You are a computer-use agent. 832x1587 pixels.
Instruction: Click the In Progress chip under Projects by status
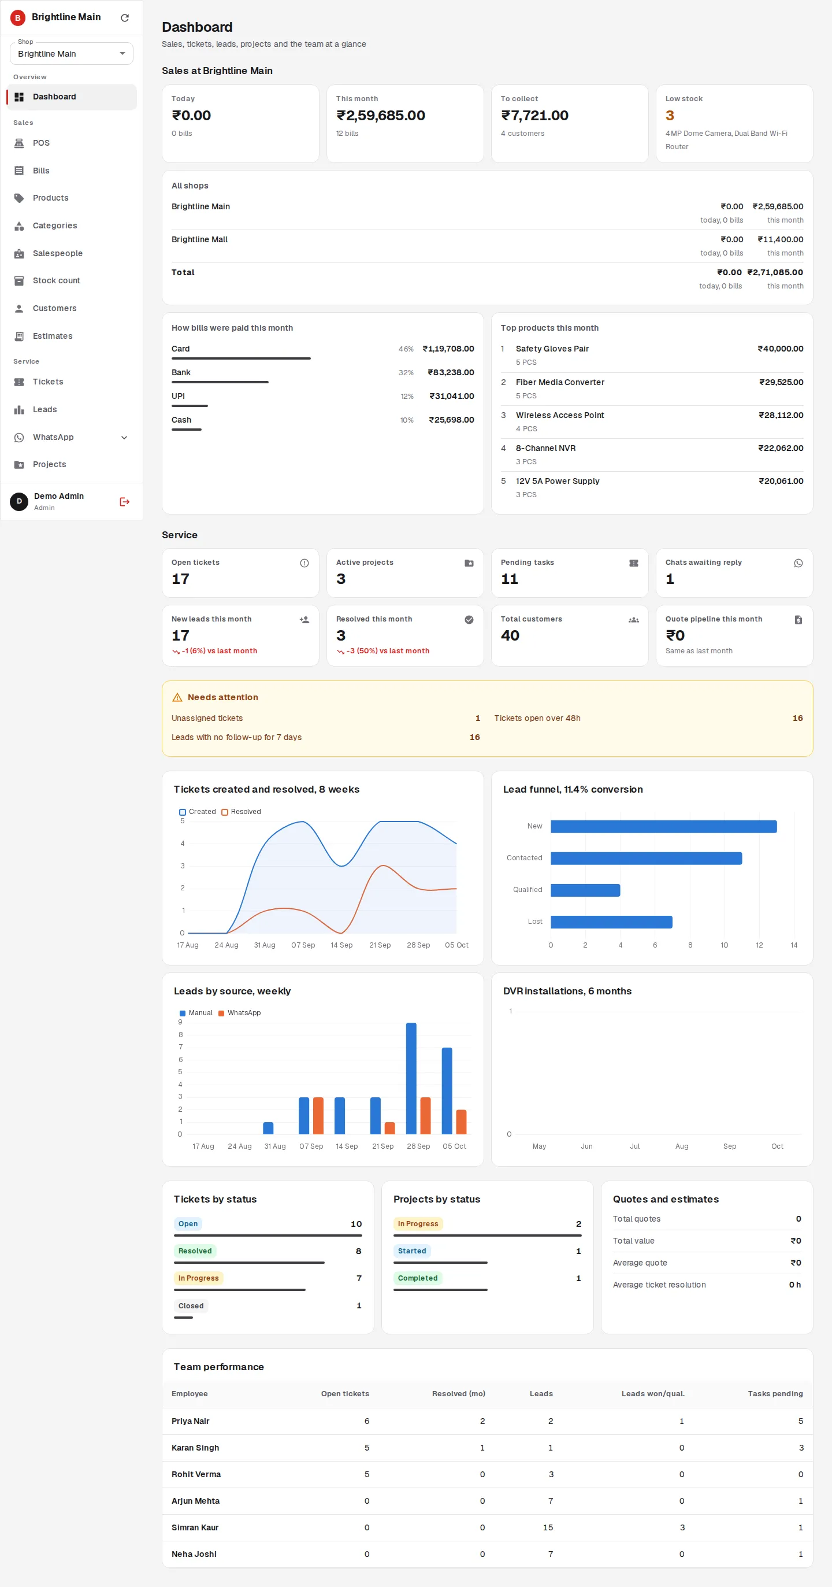click(418, 1224)
